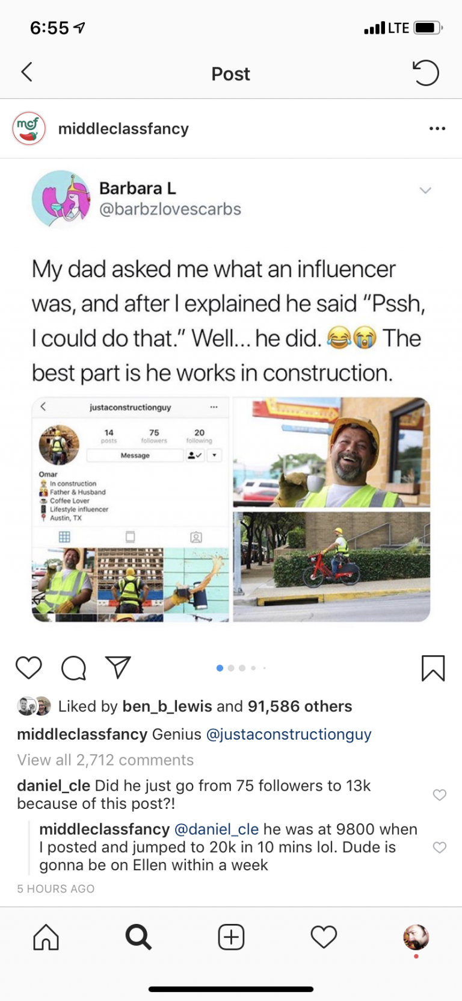
Task: Open the @justaconstructionguy mention link
Action: (x=289, y=734)
